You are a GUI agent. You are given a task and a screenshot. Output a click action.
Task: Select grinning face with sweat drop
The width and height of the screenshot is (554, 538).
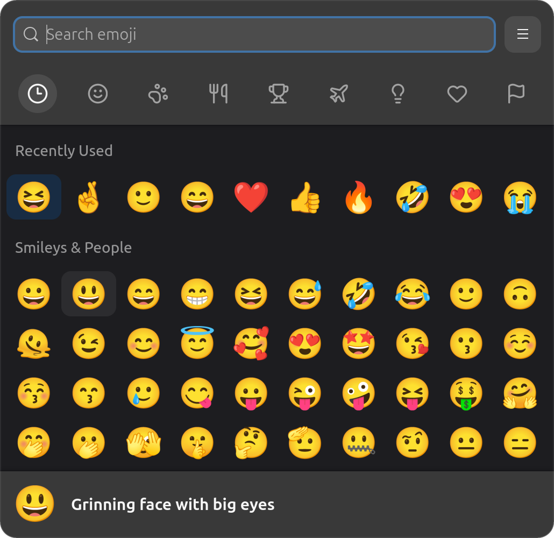(x=305, y=294)
